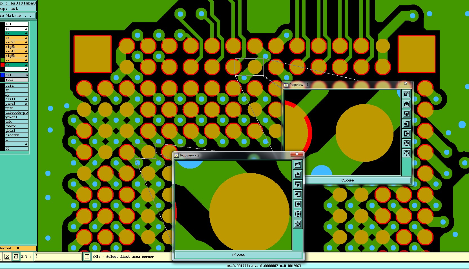
Task: Pan up using arrow icon in Popview - 1
Action: click(x=406, y=104)
